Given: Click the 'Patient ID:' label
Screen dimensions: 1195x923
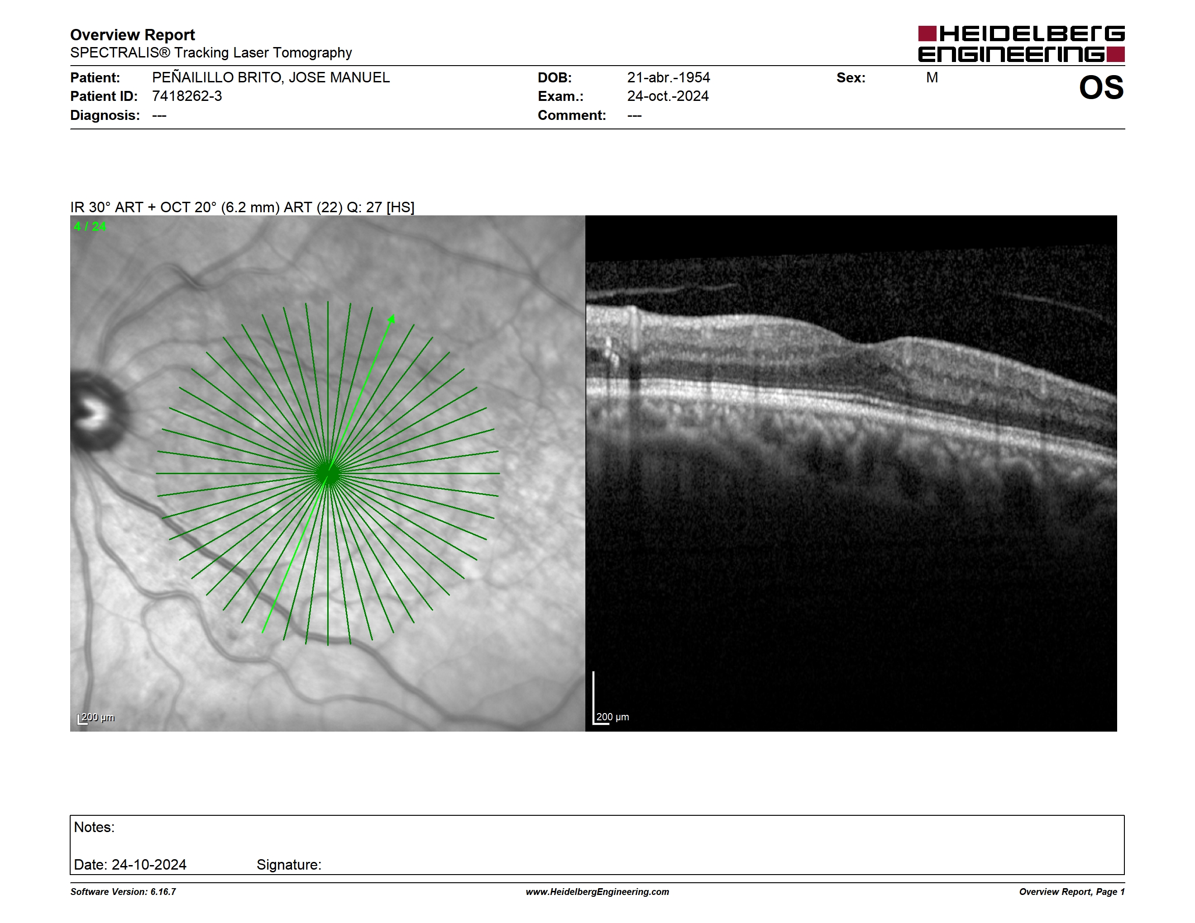Looking at the screenshot, I should point(104,96).
